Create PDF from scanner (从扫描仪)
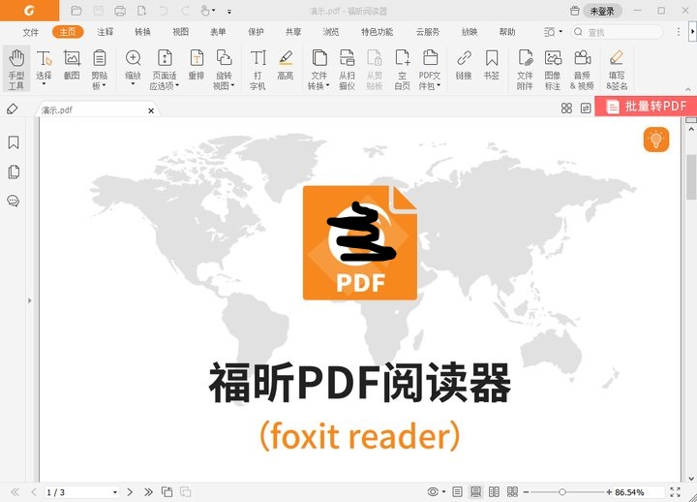 click(347, 69)
